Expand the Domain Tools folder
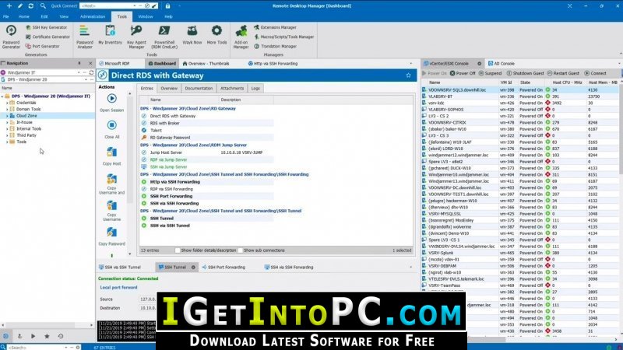This screenshot has height=350, width=623. tap(7, 109)
